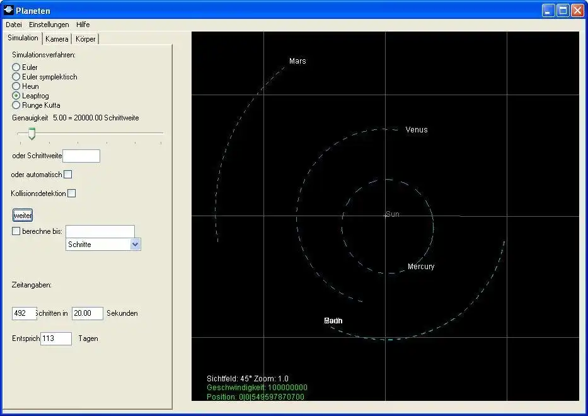Select the Euler radio button

[16, 67]
